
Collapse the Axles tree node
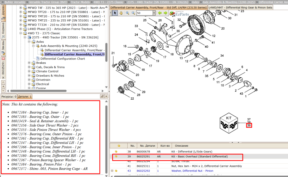pos(29,42)
